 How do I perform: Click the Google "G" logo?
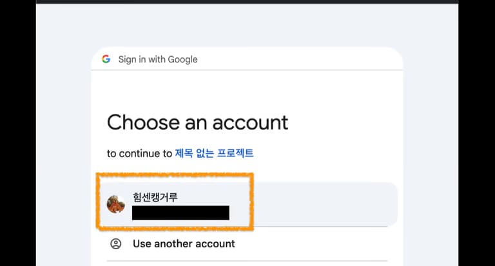click(106, 59)
